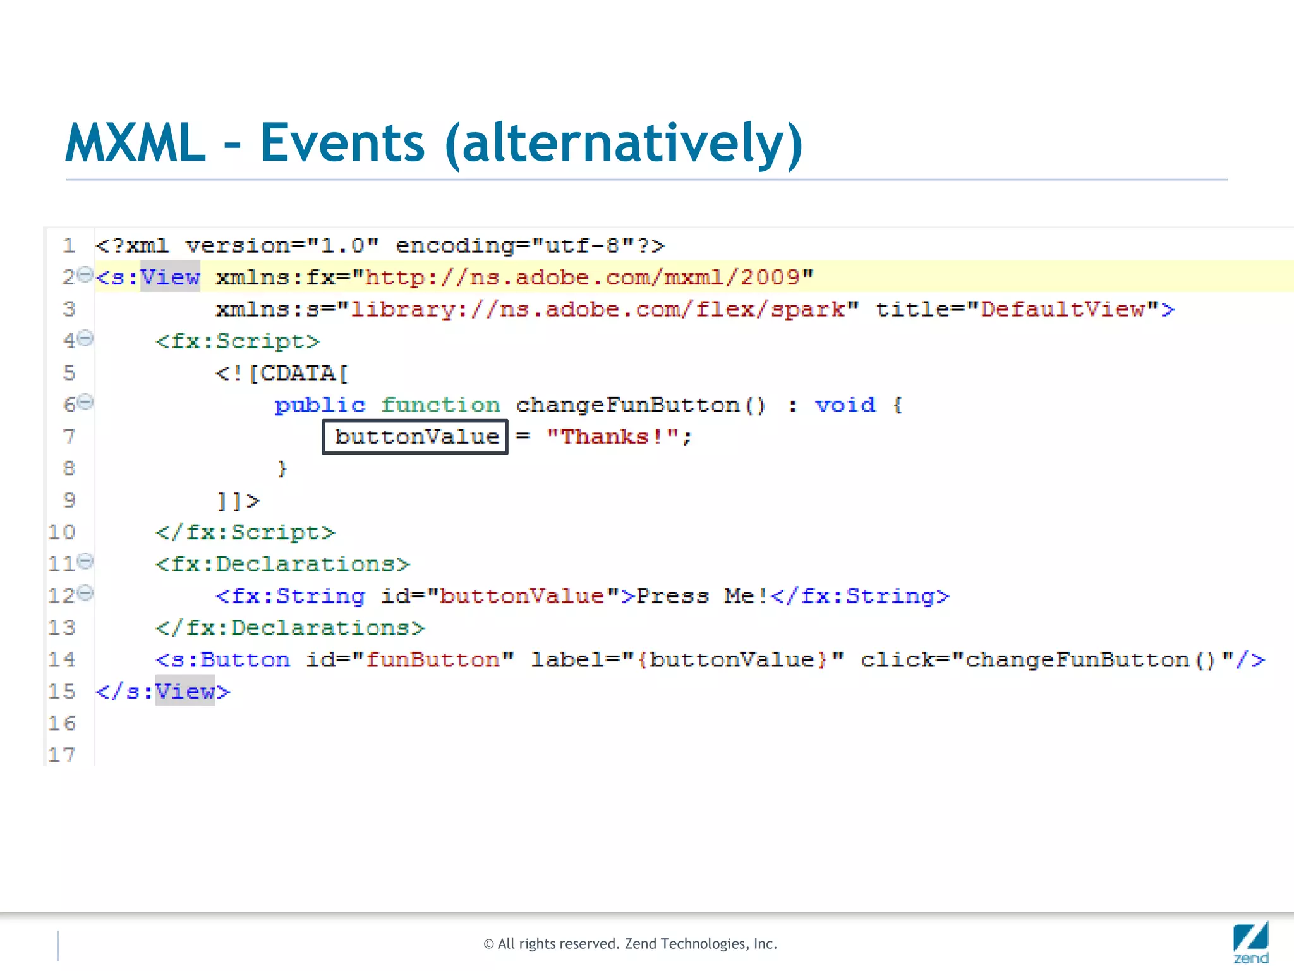Click the 'Press Me!' text on line 12
Viewport: 1294px width, 971px height.
pyautogui.click(x=703, y=595)
